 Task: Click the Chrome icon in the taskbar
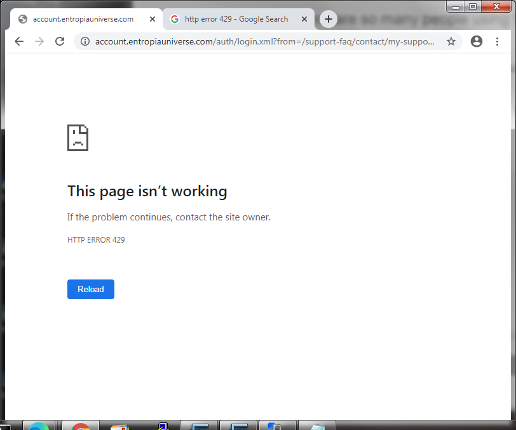point(81,426)
